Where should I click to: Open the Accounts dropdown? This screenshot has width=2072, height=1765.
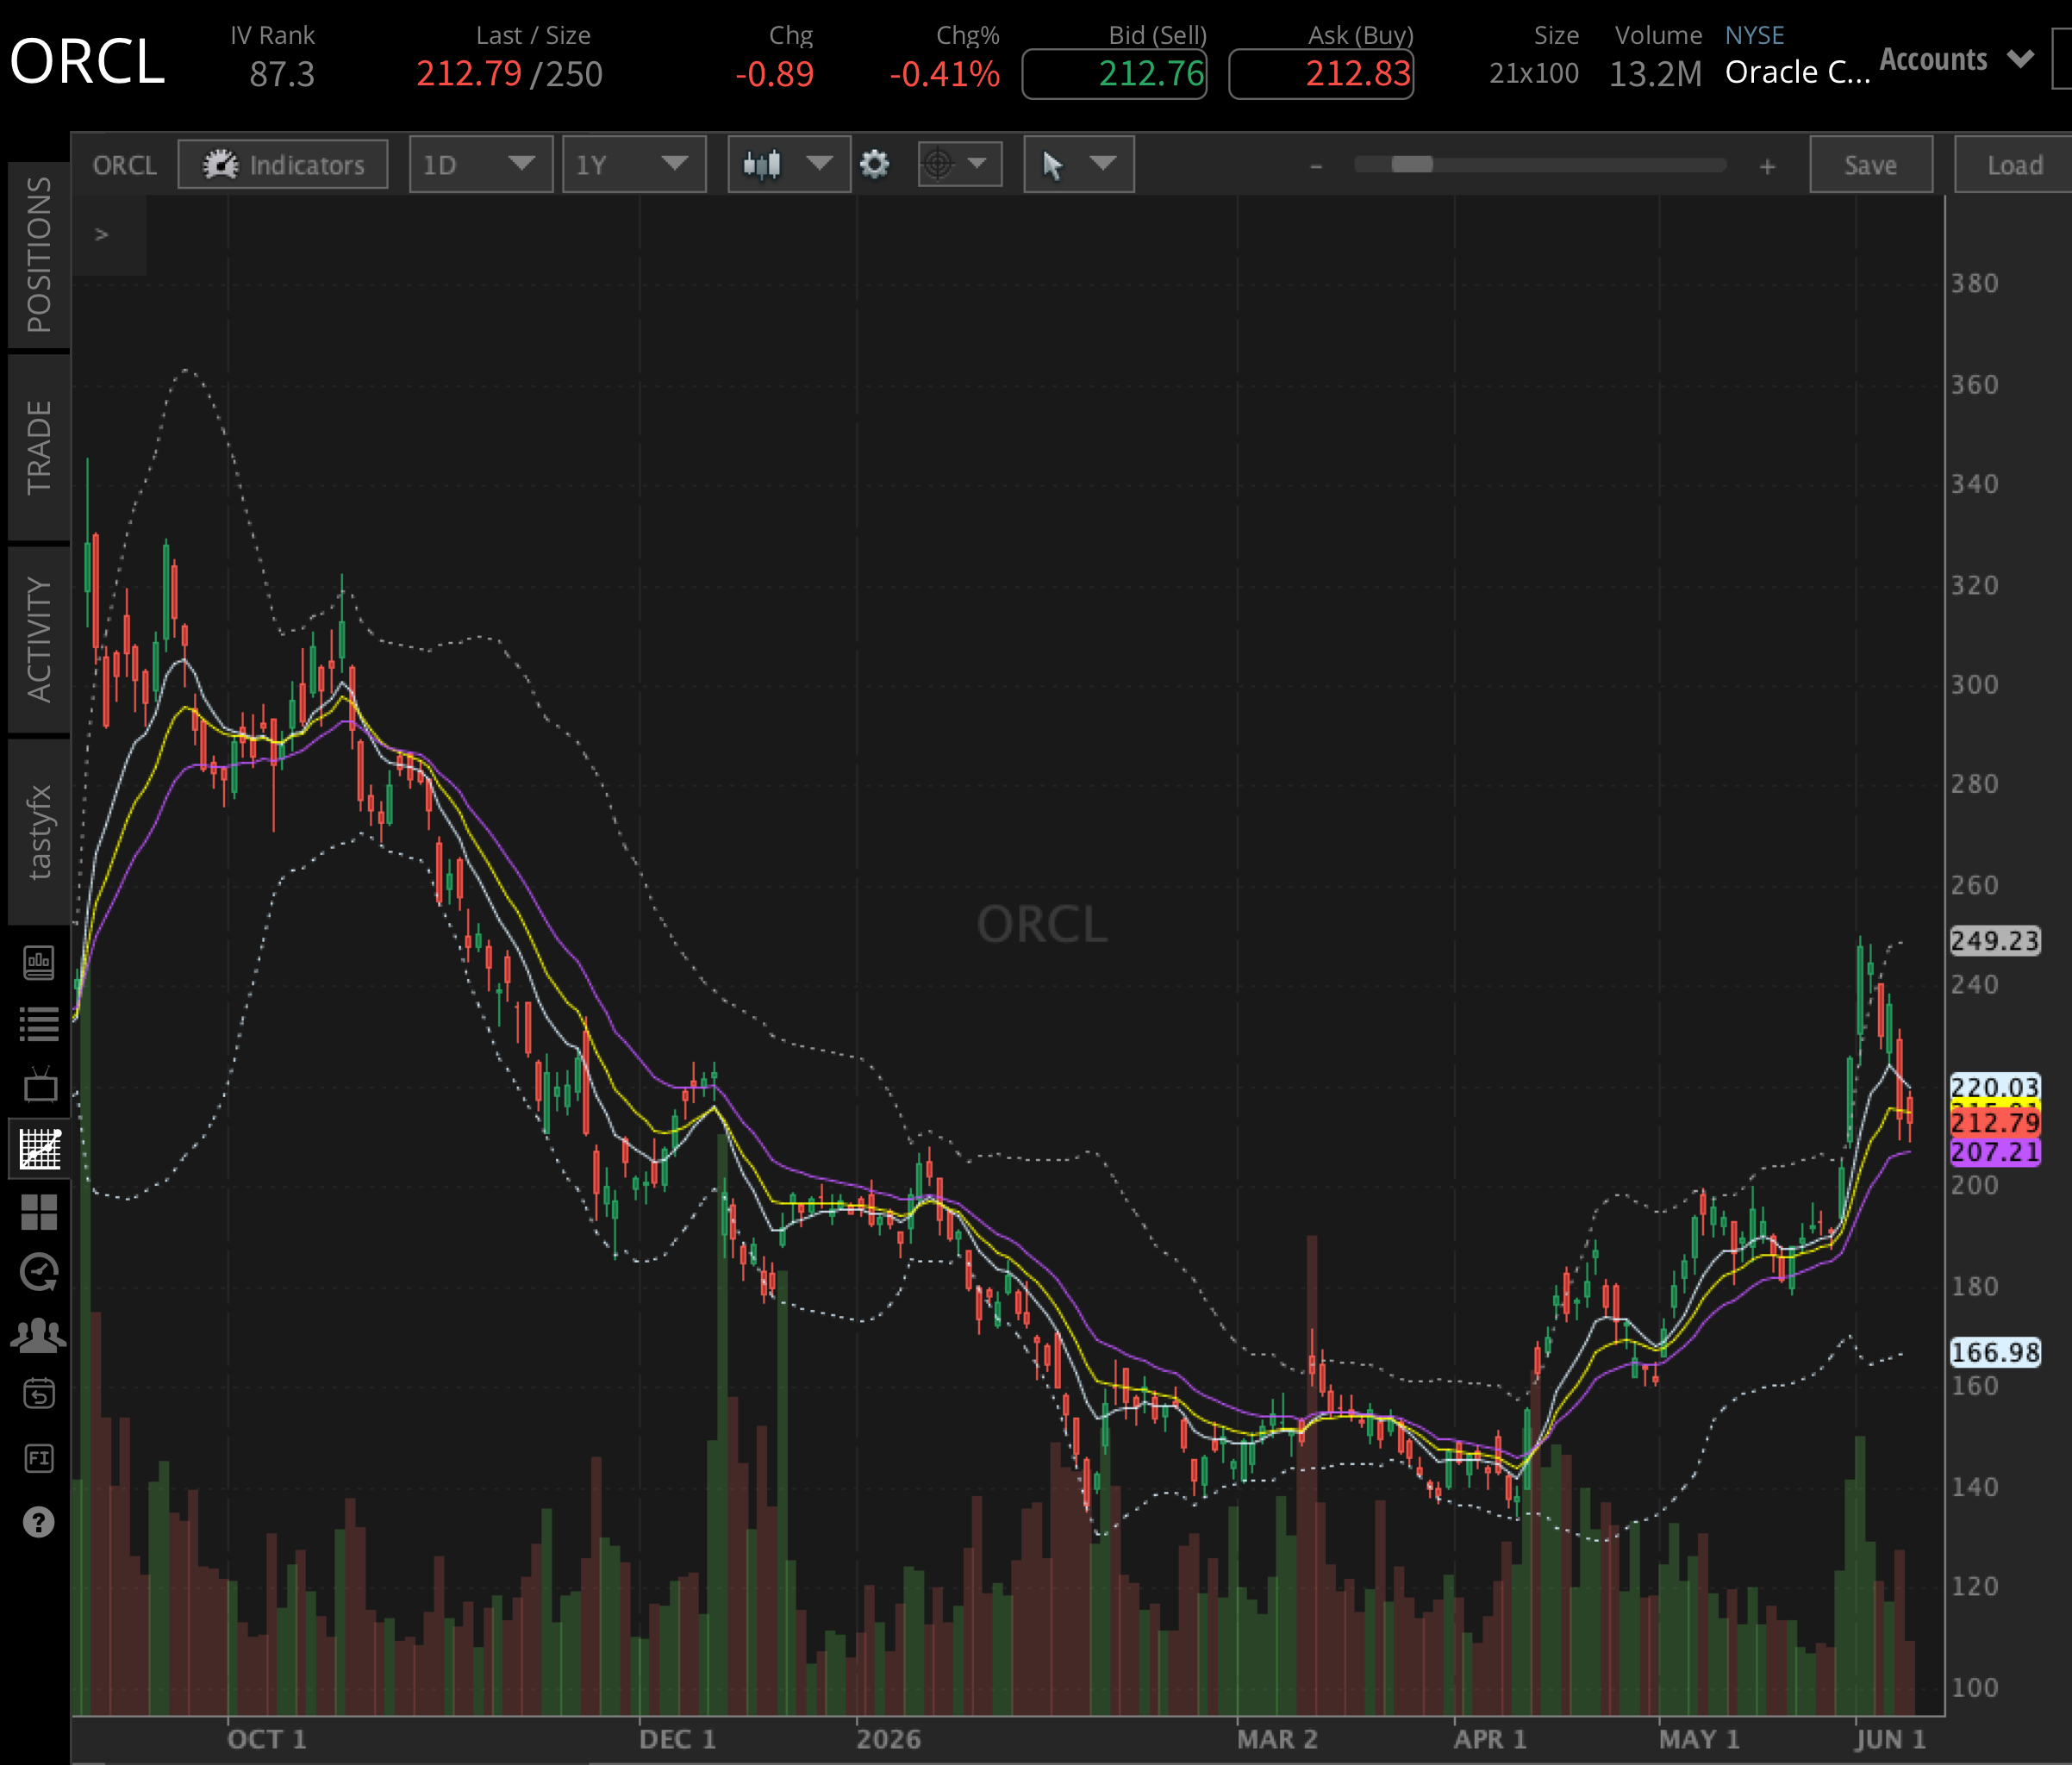tap(1957, 60)
